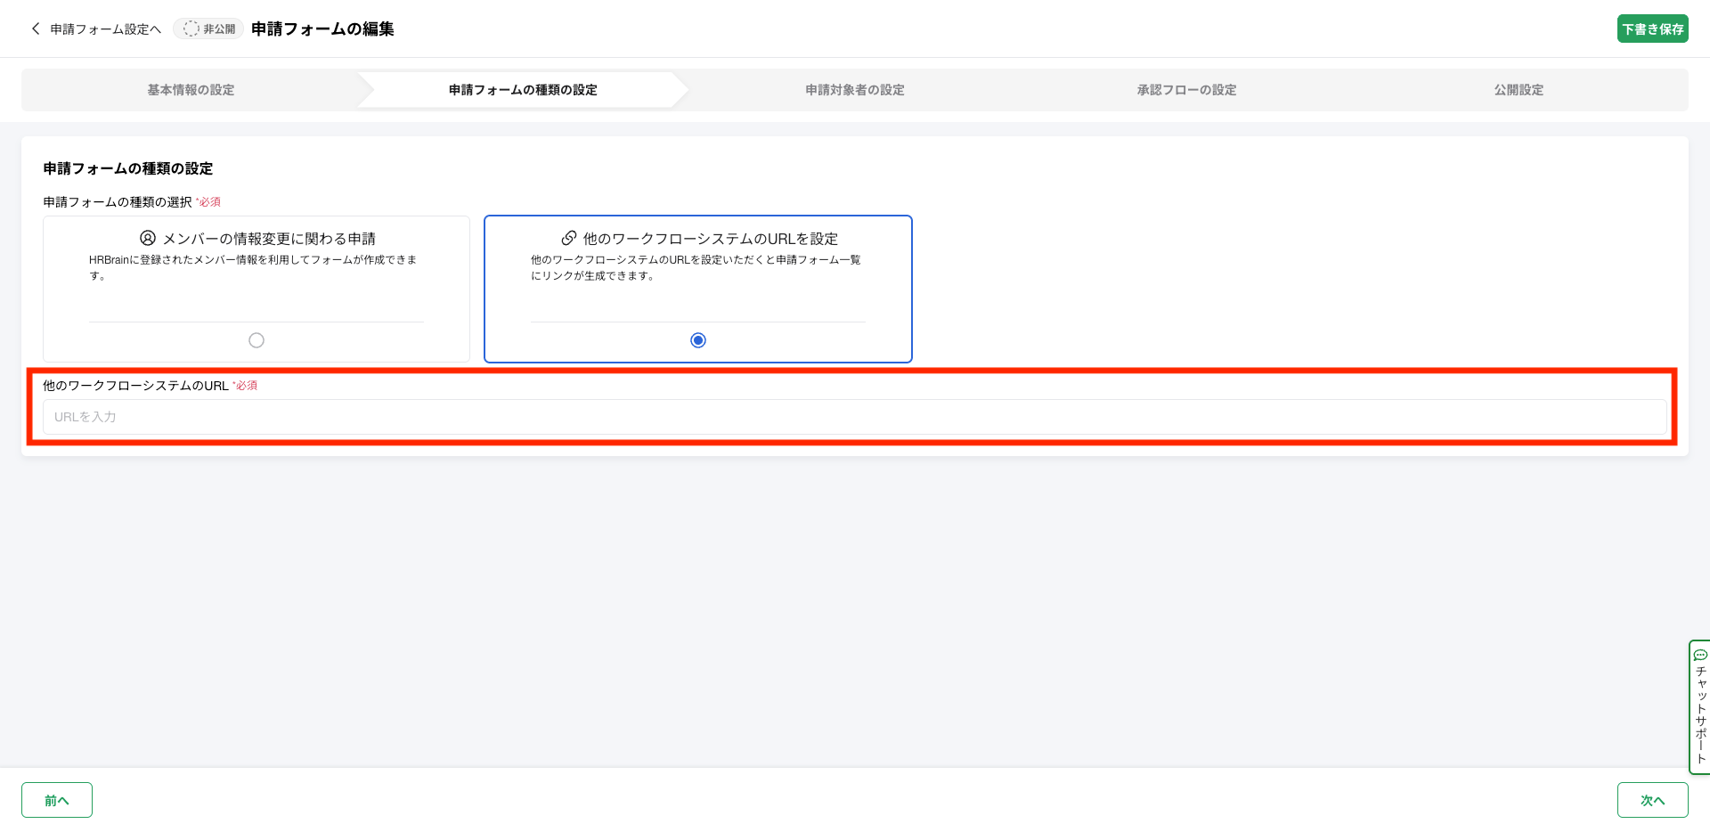This screenshot has width=1710, height=832.
Task: Click the 前へ button
Action: coord(57,800)
